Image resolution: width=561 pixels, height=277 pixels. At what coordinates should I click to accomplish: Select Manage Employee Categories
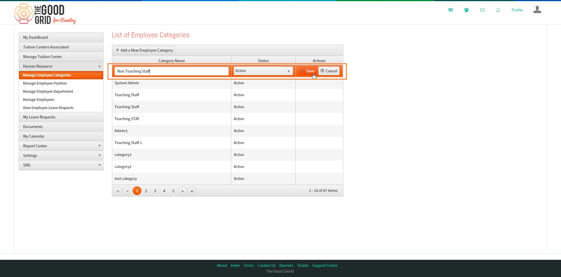pos(61,75)
